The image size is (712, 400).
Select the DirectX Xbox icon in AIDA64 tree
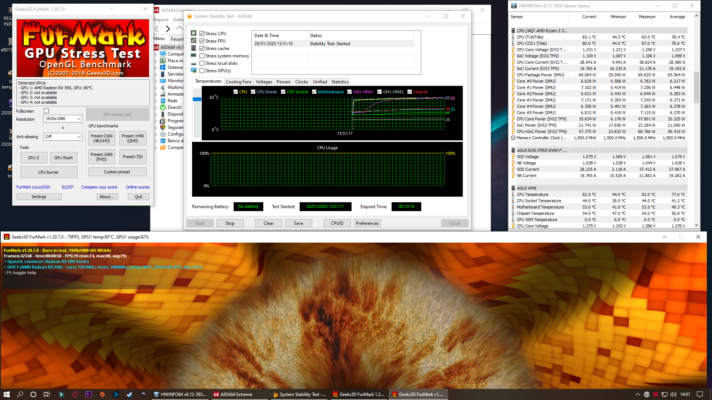pyautogui.click(x=163, y=107)
